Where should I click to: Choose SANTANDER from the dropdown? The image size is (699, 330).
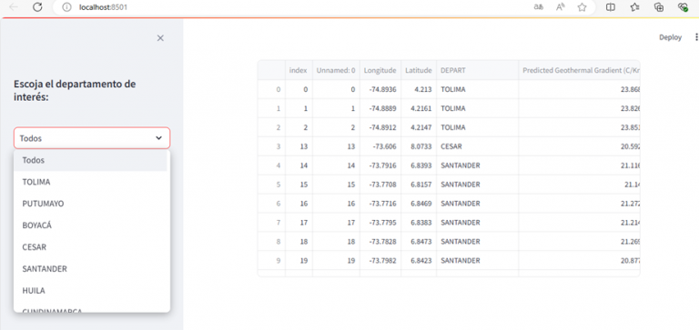pos(90,269)
